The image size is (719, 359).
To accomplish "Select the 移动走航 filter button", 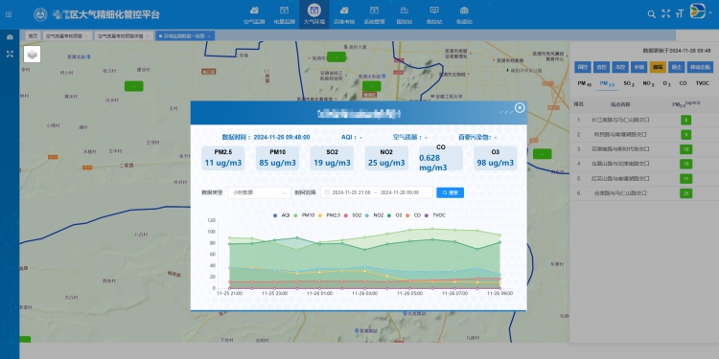I will [700, 67].
